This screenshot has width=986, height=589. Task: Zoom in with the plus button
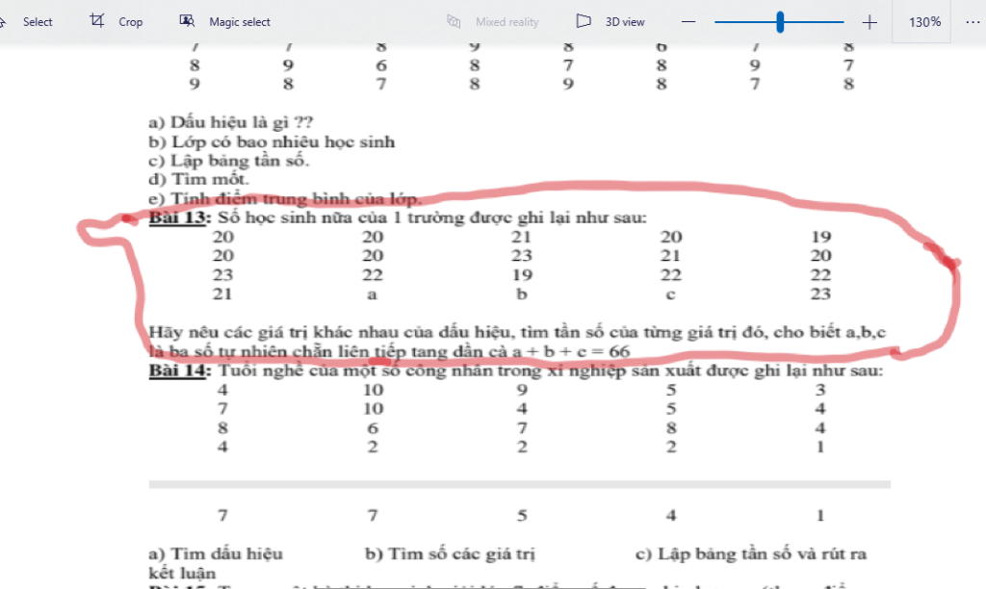(x=869, y=22)
